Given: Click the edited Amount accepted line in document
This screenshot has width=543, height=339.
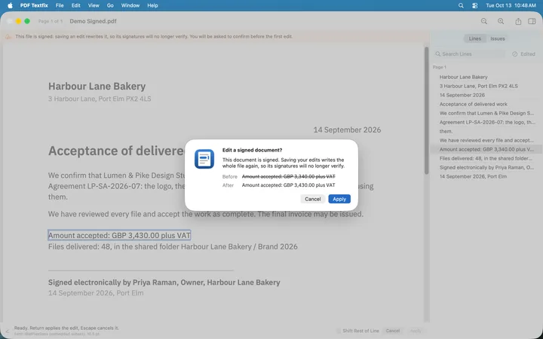Looking at the screenshot, I should (119, 236).
